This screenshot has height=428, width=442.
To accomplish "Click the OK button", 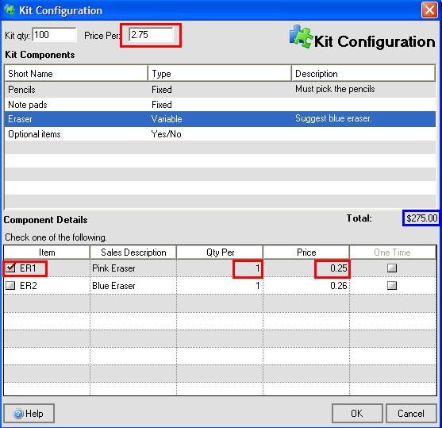I will point(357,414).
